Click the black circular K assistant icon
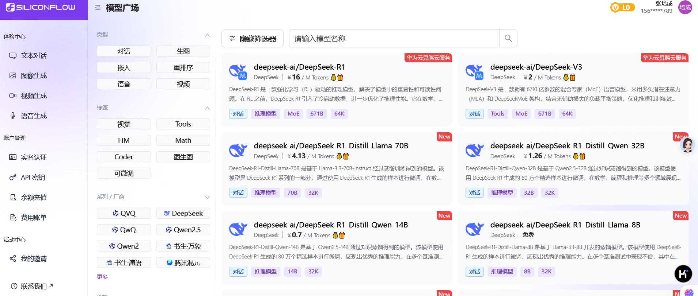The height and width of the screenshot is (296, 698). (x=683, y=273)
